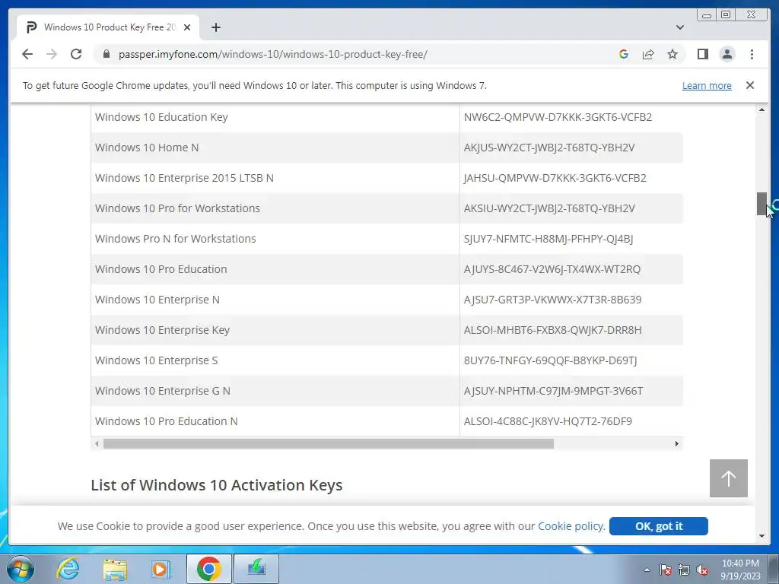
Task: Open Windows Media Player from the taskbar
Action: pyautogui.click(x=161, y=569)
